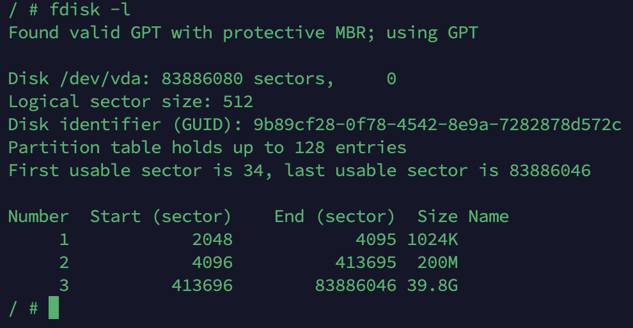Click the 39.8G partition size
633x328 pixels.
[x=433, y=286]
